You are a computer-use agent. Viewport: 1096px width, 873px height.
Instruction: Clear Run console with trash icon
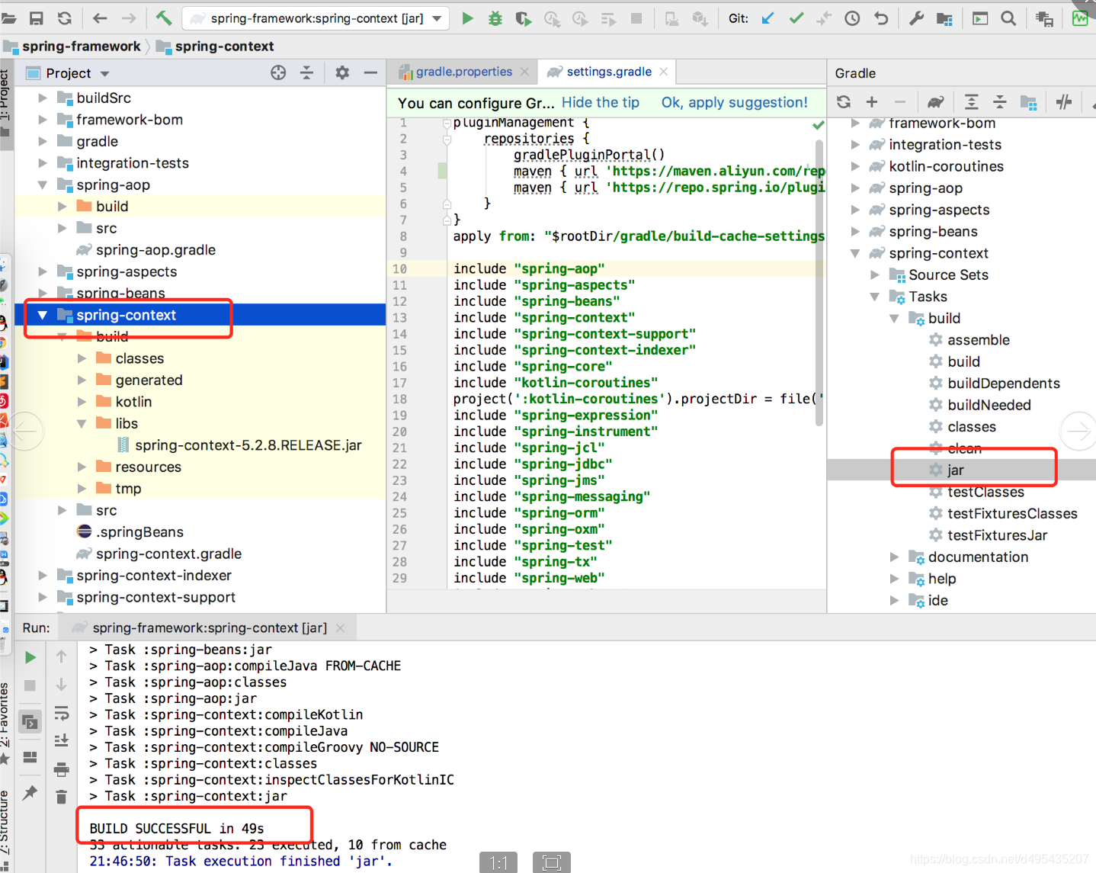tap(62, 797)
